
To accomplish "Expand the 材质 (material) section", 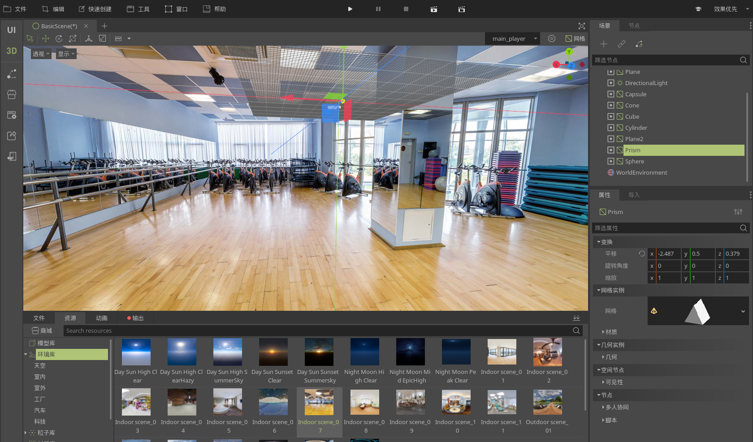I will click(611, 332).
